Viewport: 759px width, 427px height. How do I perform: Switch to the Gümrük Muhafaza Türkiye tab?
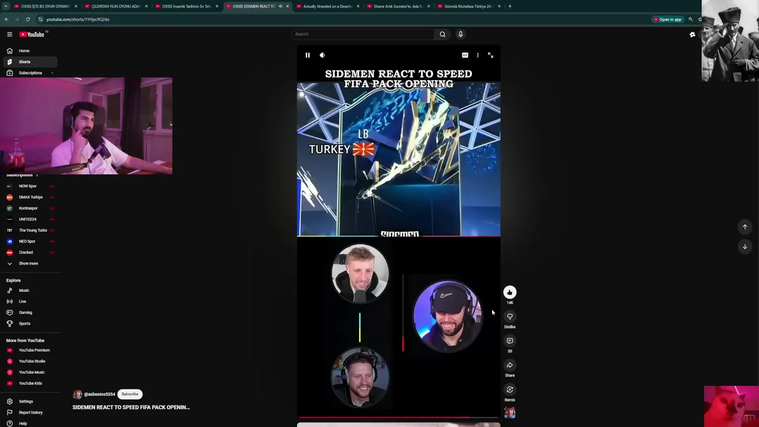pos(469,7)
